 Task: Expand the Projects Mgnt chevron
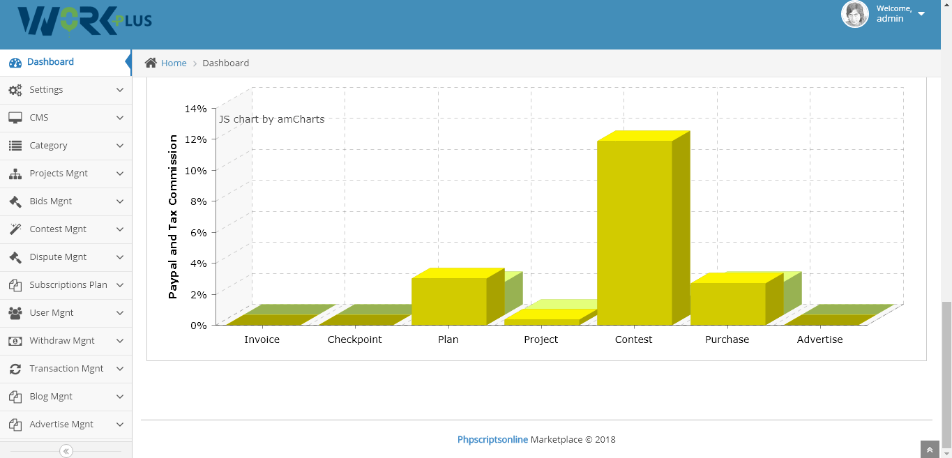pos(120,174)
